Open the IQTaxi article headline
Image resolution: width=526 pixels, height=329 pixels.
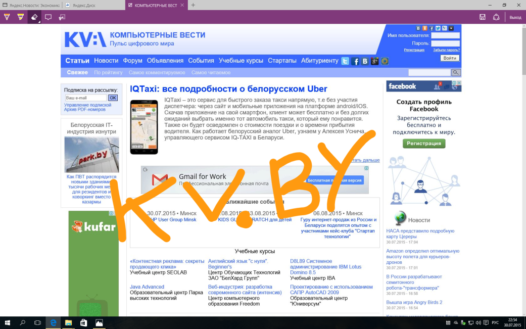coord(228,89)
